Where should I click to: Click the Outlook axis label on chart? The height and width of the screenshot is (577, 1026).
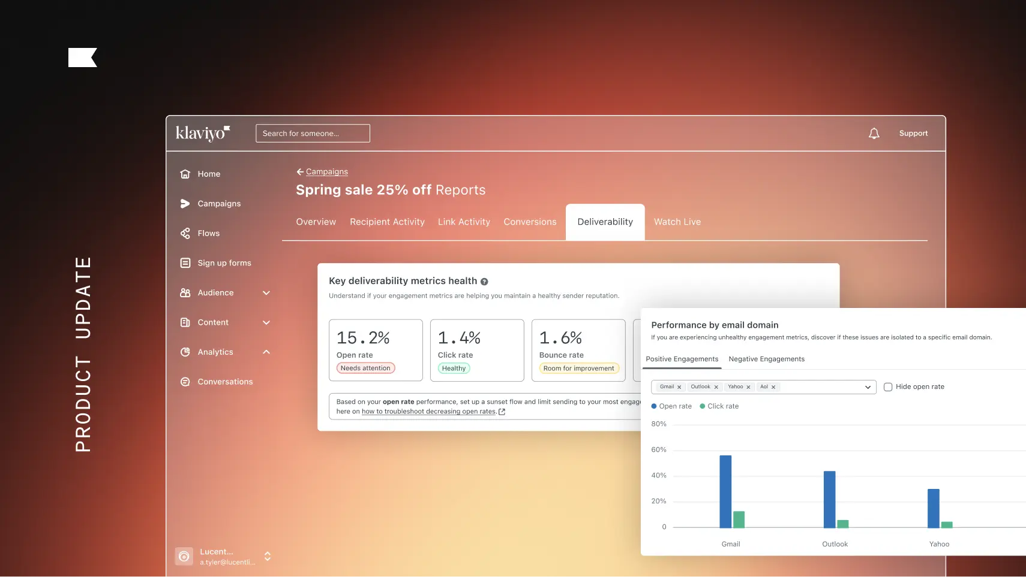pos(835,544)
